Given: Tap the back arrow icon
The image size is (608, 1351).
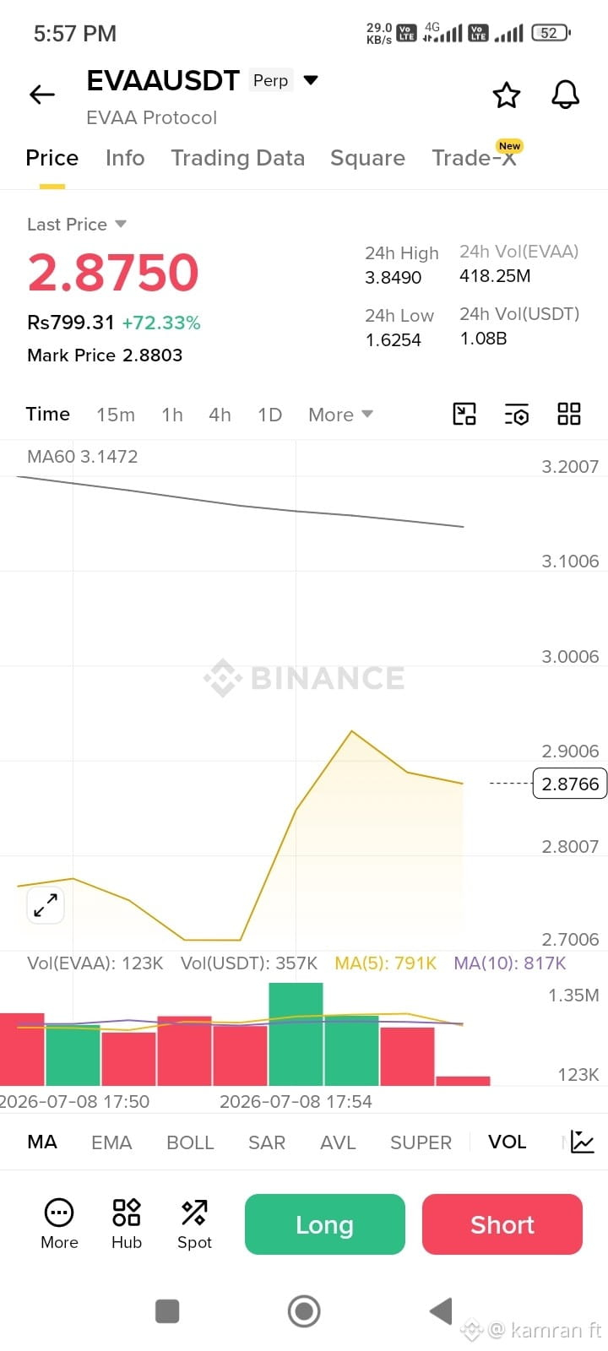Looking at the screenshot, I should point(42,95).
